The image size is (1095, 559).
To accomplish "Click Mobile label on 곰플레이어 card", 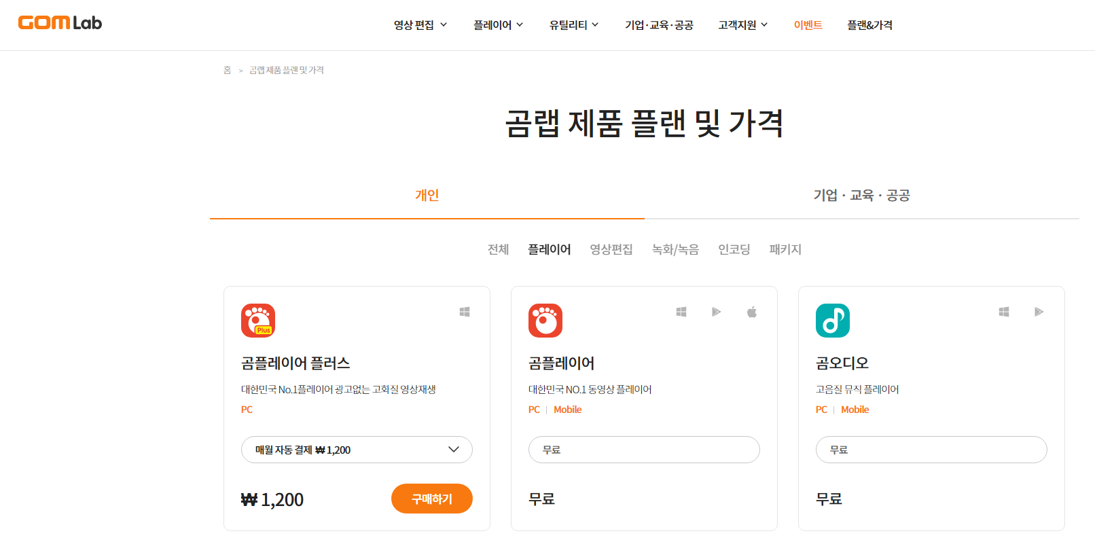I will (x=568, y=410).
